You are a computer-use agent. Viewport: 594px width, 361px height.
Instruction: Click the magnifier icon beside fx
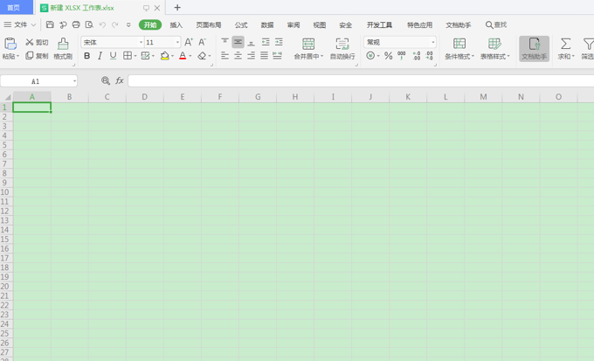coord(106,80)
